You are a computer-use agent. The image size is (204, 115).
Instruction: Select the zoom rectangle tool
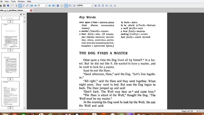click(x=27, y=6)
